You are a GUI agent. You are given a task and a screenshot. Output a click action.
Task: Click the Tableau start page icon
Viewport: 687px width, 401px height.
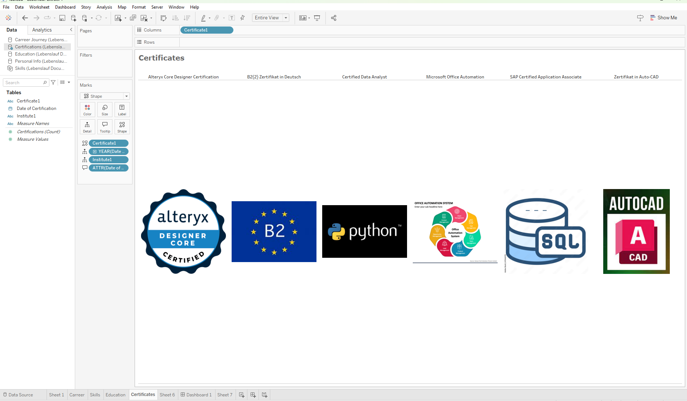(9, 18)
